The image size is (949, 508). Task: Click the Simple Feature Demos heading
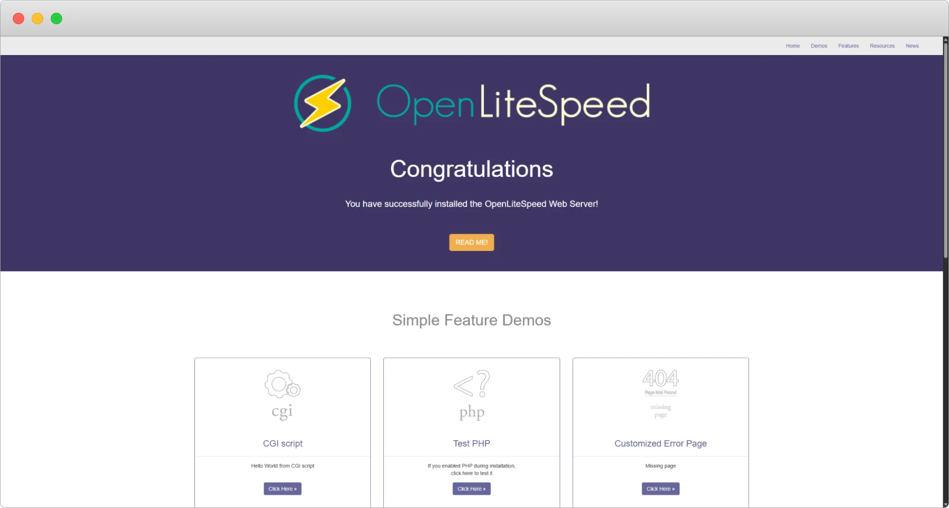coord(471,320)
